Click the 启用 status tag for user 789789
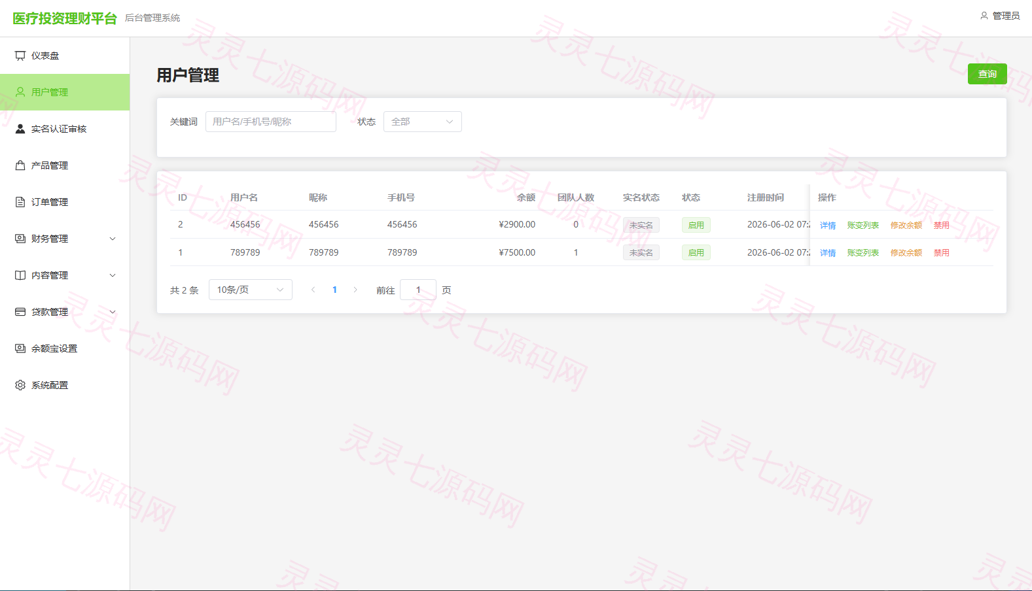This screenshot has height=591, width=1032. pyautogui.click(x=696, y=252)
